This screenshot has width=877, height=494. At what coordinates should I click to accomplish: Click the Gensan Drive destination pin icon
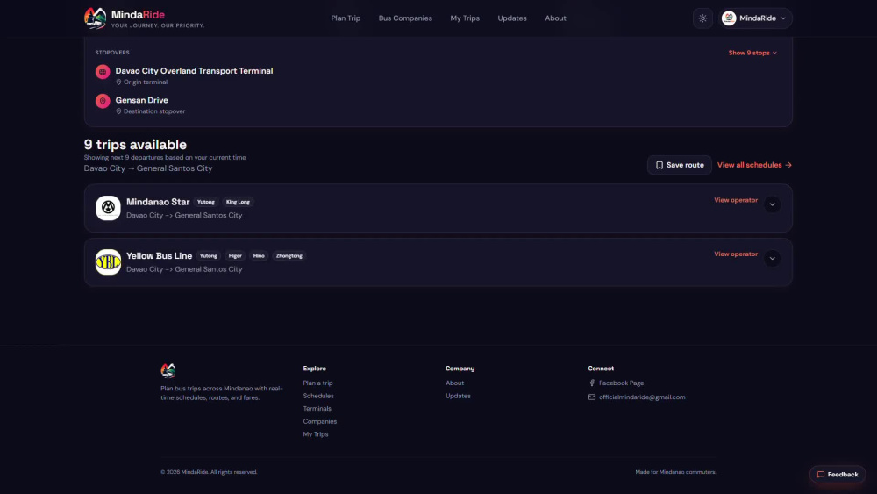pyautogui.click(x=103, y=101)
